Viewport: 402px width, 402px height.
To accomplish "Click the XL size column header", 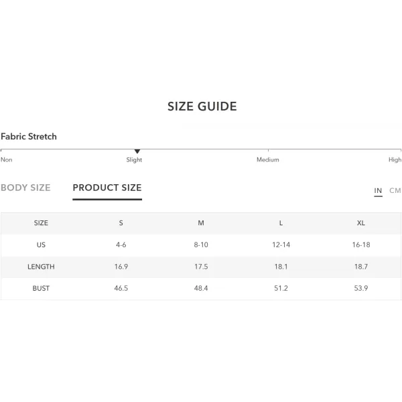I will coord(361,223).
